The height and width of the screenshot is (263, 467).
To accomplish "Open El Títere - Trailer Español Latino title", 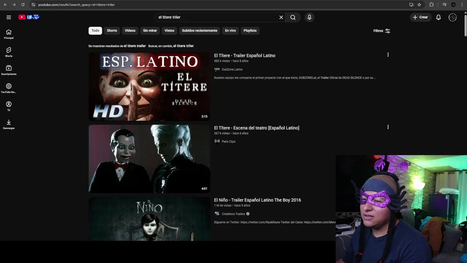I will click(x=245, y=56).
